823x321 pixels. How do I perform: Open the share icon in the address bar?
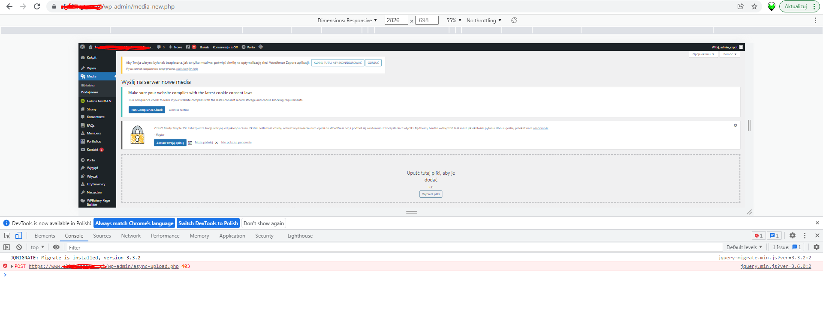[740, 6]
